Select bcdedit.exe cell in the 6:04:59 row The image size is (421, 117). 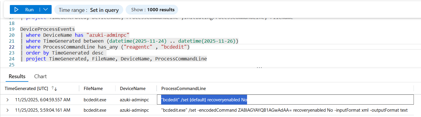pyautogui.click(x=95, y=100)
